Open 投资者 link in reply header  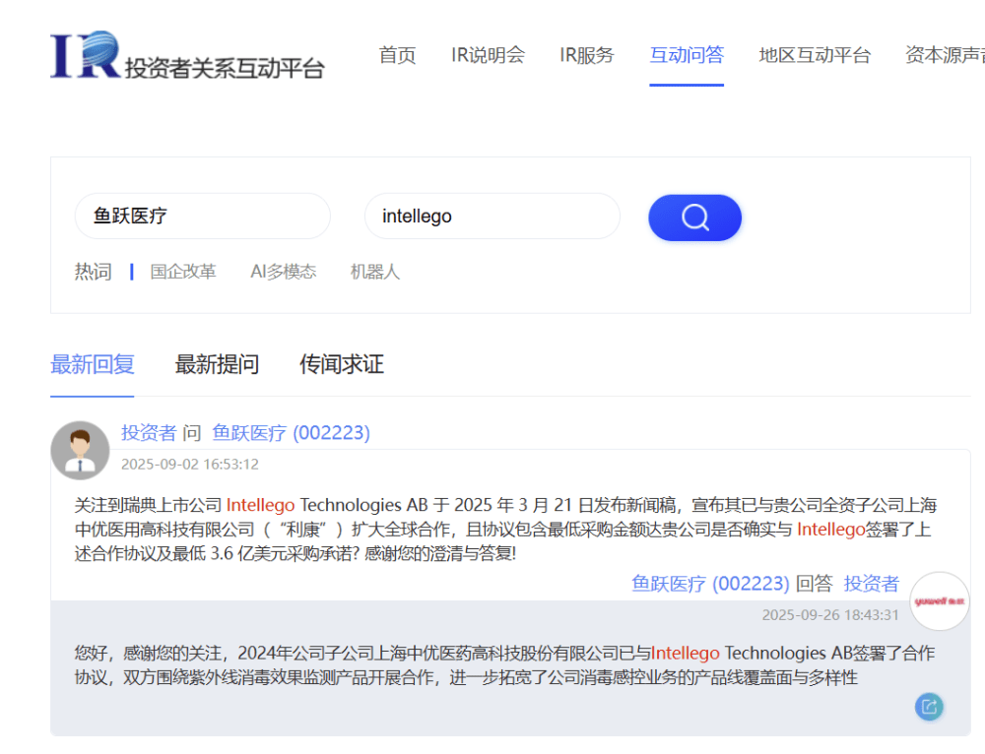pos(872,584)
